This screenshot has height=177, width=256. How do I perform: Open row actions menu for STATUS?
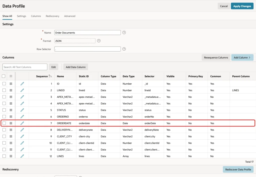pyautogui.click(x=11, y=110)
